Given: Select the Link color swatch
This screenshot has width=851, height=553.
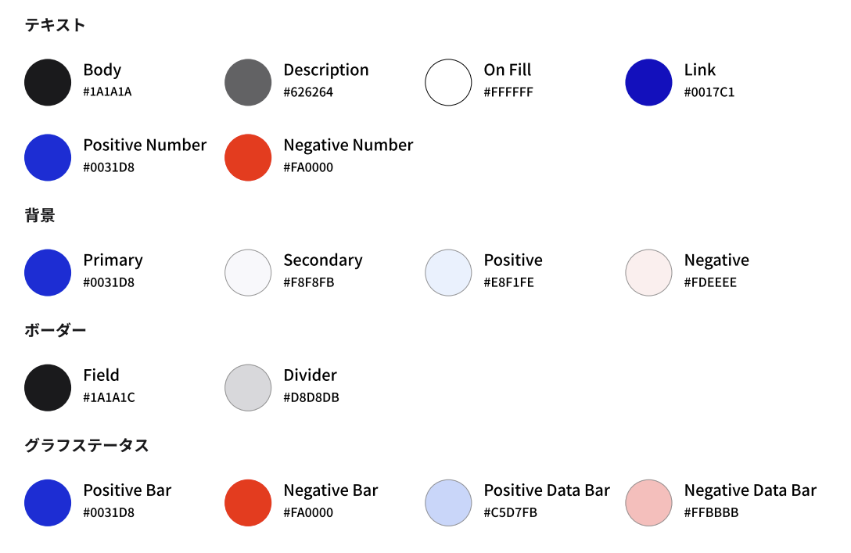Looking at the screenshot, I should pos(648,82).
